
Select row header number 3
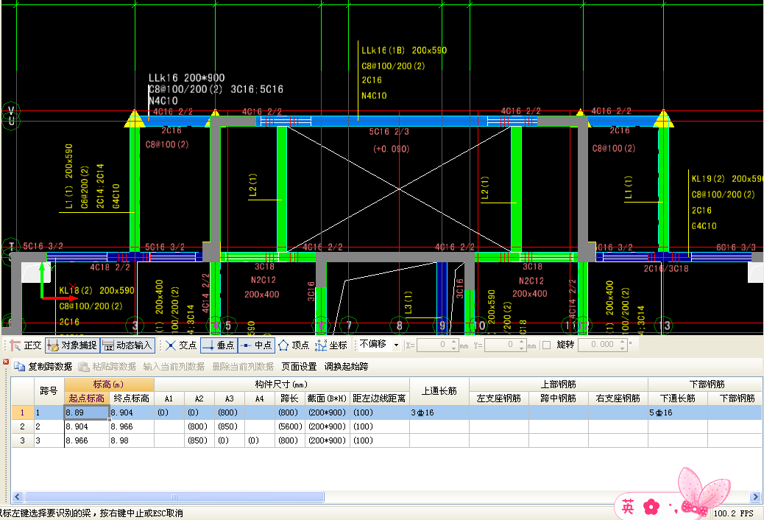click(22, 440)
